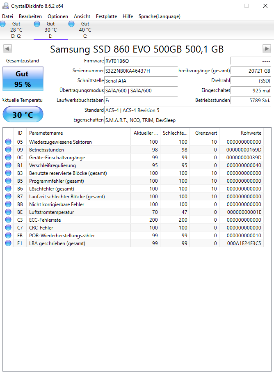Click status orb of ECC-Fehlerrate row
Viewport: 274px width, 374px height.
pyautogui.click(x=8, y=220)
